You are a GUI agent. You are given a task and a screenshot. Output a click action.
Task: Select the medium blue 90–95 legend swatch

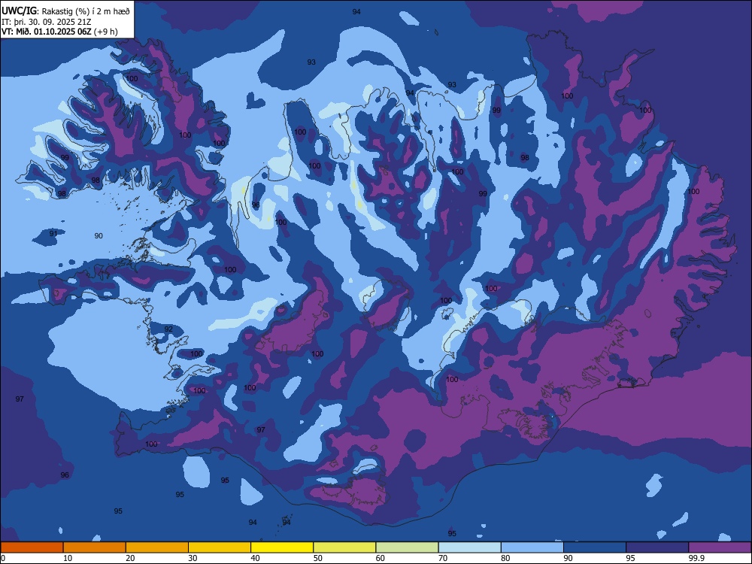595,547
